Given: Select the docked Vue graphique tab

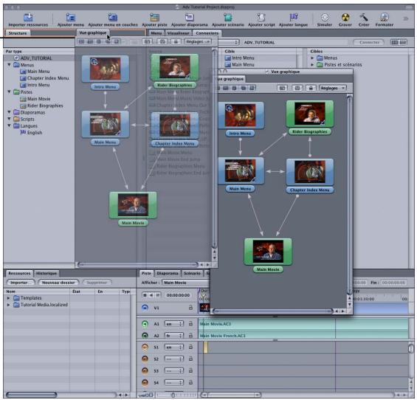Looking at the screenshot, I should (93, 32).
